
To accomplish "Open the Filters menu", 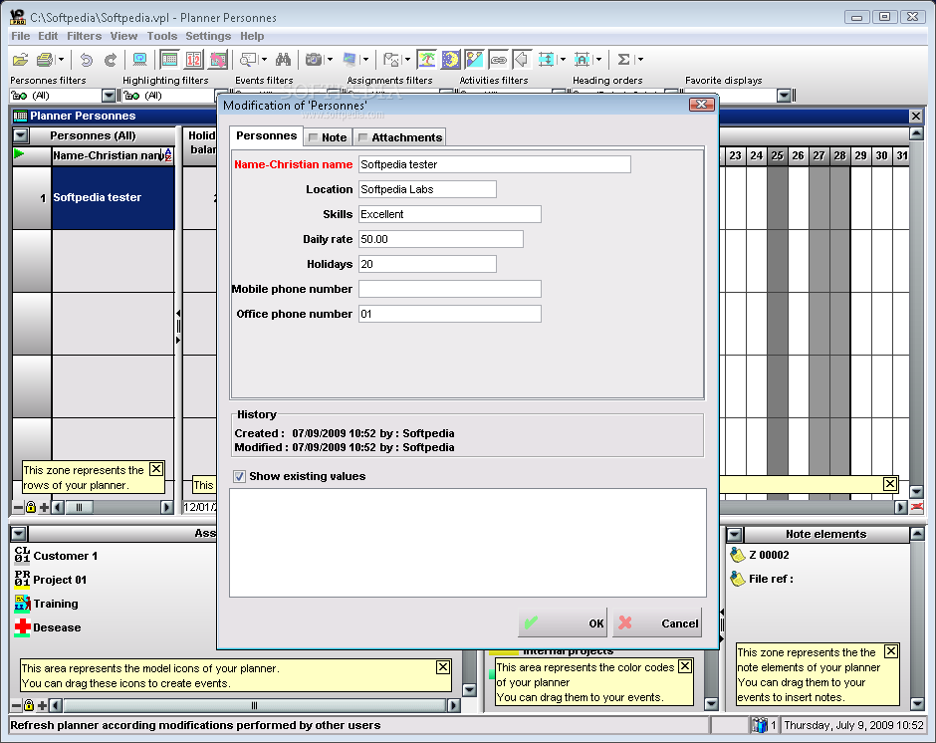I will click(x=84, y=36).
